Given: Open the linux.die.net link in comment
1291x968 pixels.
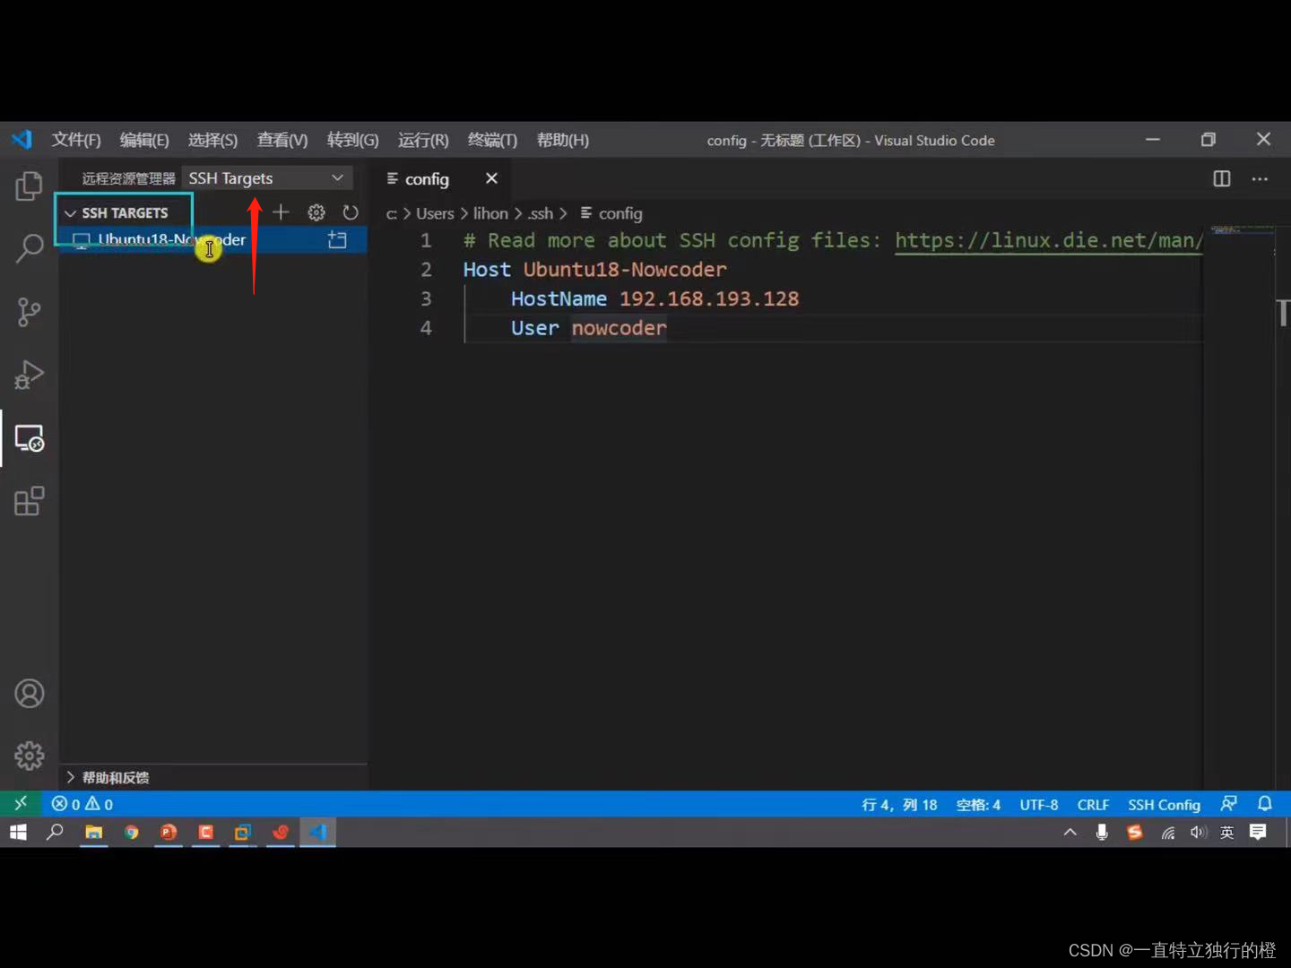Looking at the screenshot, I should pyautogui.click(x=1048, y=240).
